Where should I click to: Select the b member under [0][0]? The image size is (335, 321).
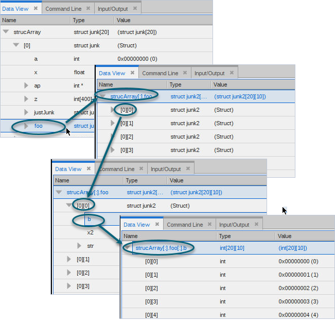pos(90,219)
